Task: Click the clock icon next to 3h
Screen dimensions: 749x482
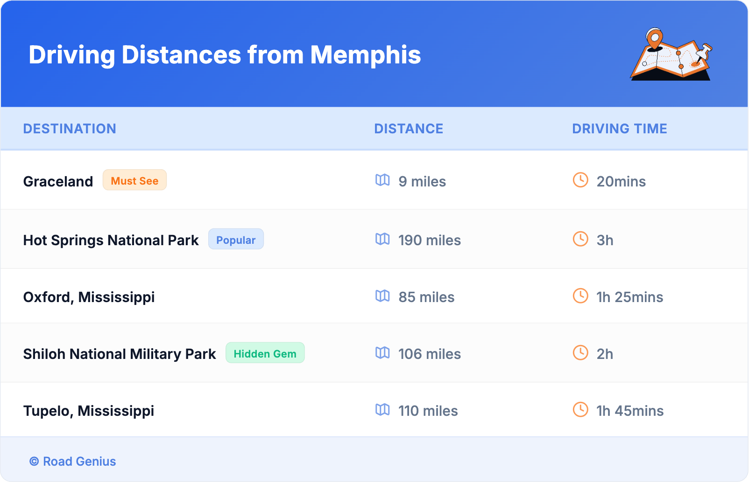Action: pos(580,239)
